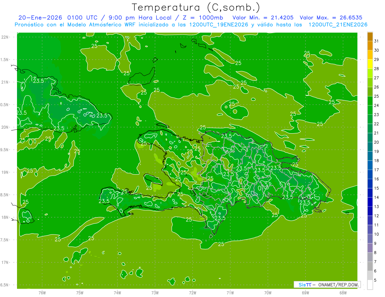Click the orange colorbar segment between 30 and 31
Image resolution: width=385 pixels, height=297 pixels.
[370, 45]
